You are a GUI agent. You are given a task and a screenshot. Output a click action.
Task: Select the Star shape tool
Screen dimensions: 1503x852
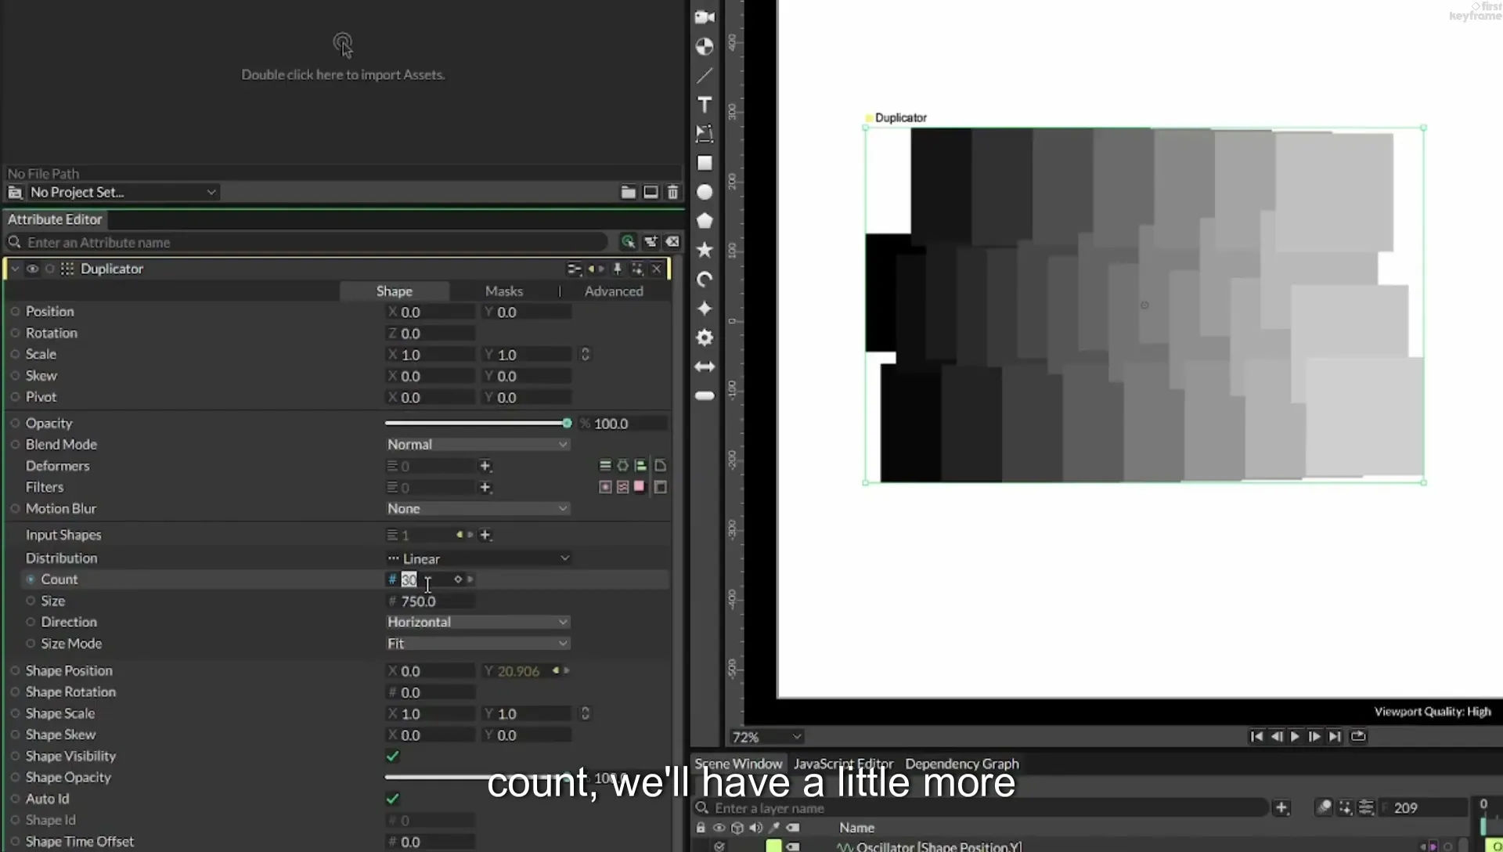tap(705, 250)
